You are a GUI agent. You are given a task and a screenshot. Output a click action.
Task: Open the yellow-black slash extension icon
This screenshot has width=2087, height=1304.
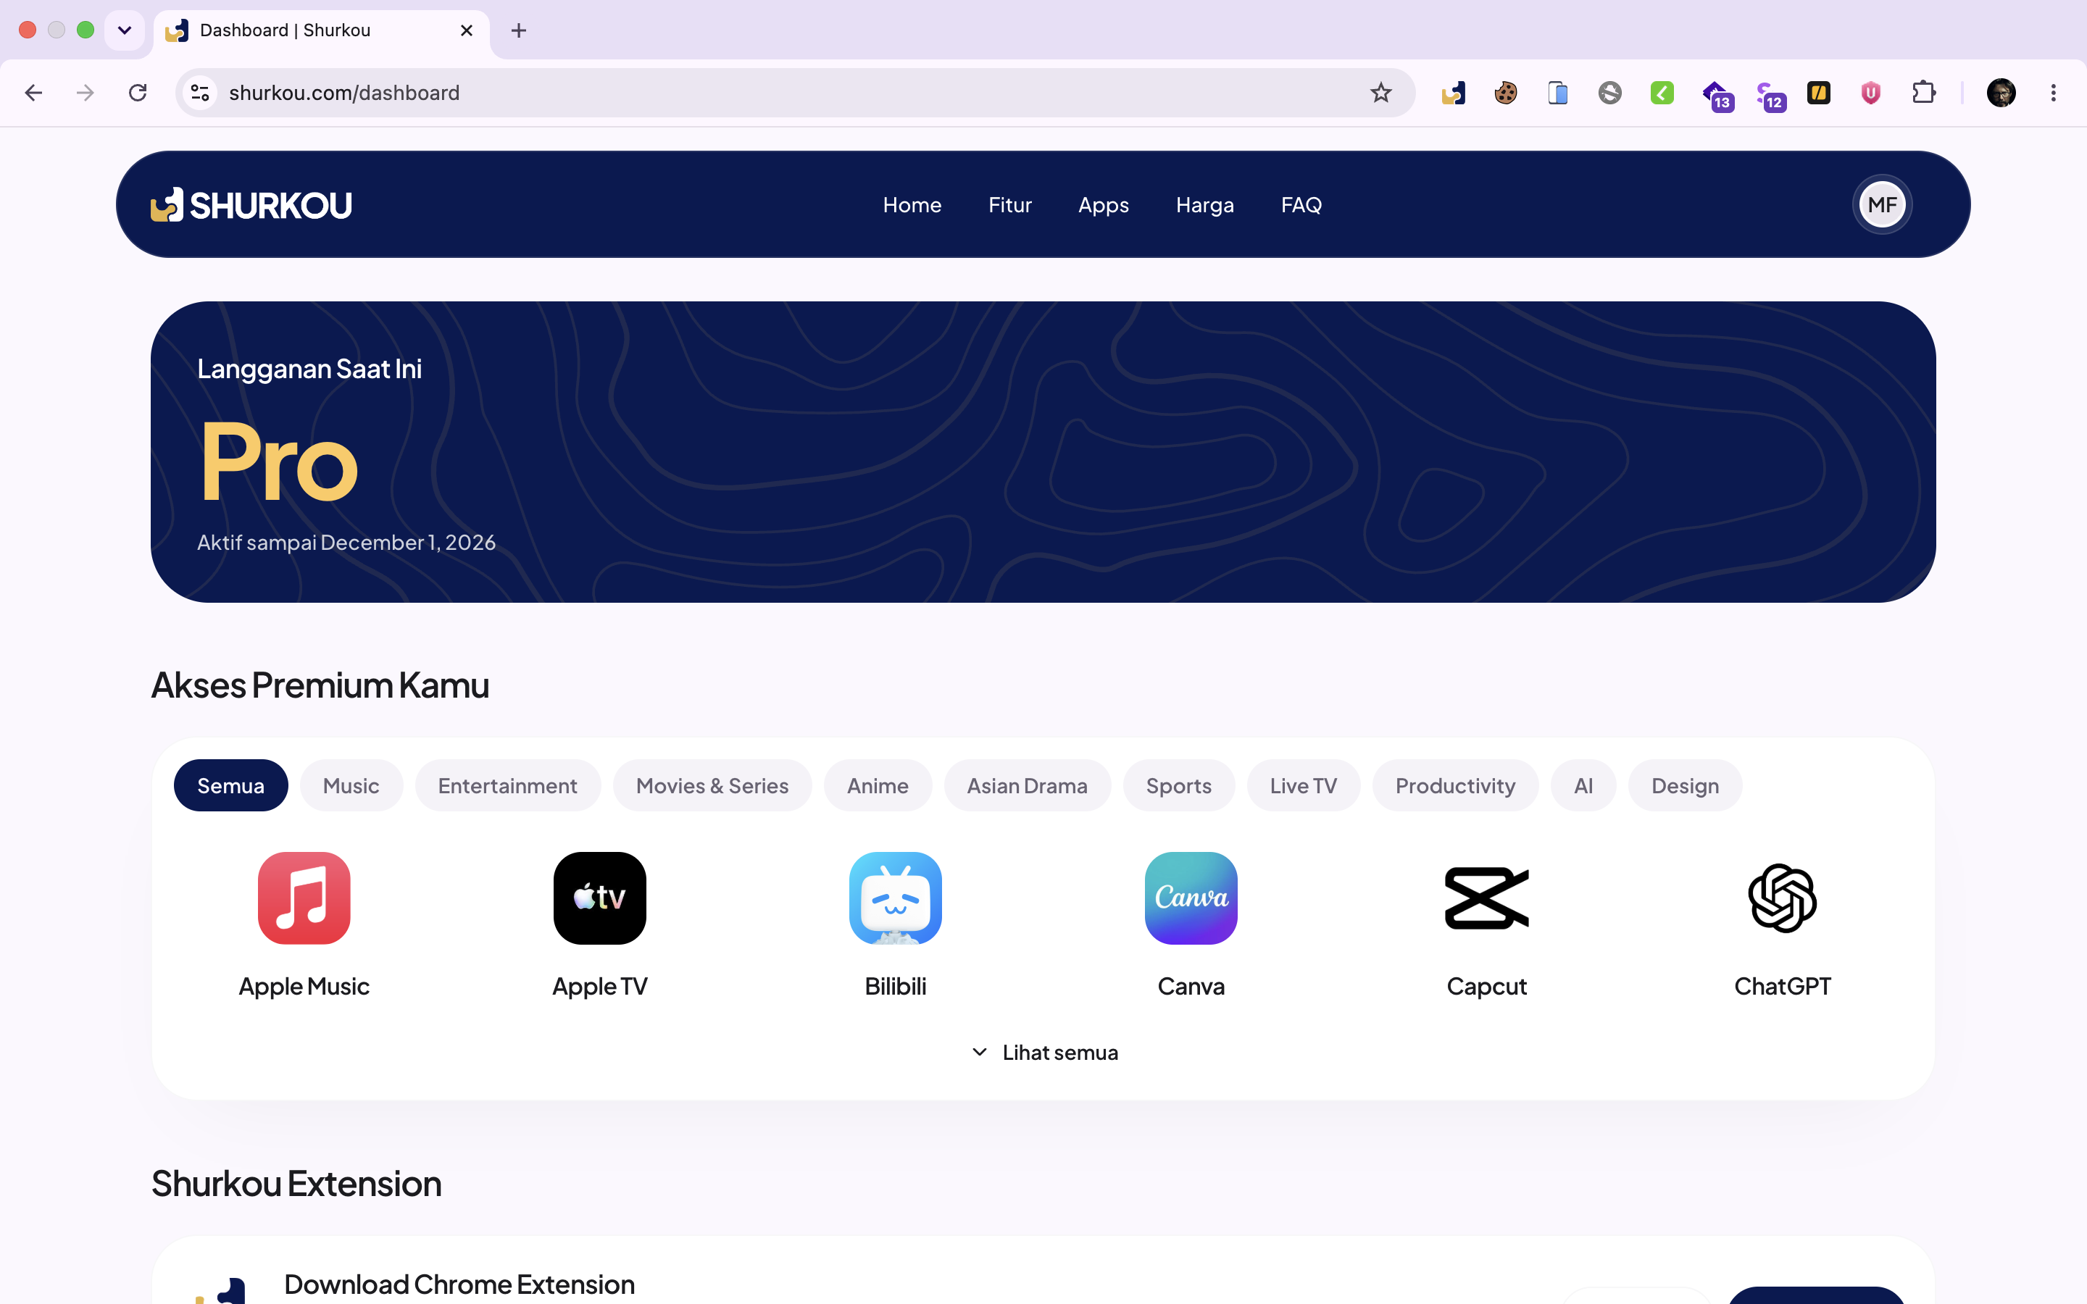[x=1819, y=92]
